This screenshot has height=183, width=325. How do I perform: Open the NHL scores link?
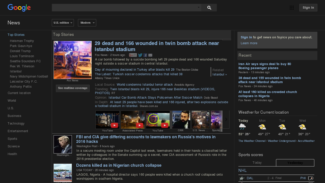(x=242, y=171)
